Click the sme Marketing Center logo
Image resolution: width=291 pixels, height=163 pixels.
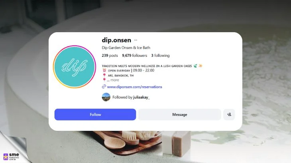click(11, 157)
